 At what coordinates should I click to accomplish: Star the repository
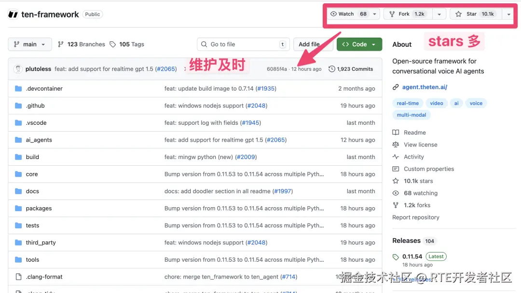coord(476,14)
